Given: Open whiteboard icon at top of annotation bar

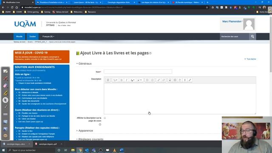Looking at the screenshot, I should click(x=6, y=71).
